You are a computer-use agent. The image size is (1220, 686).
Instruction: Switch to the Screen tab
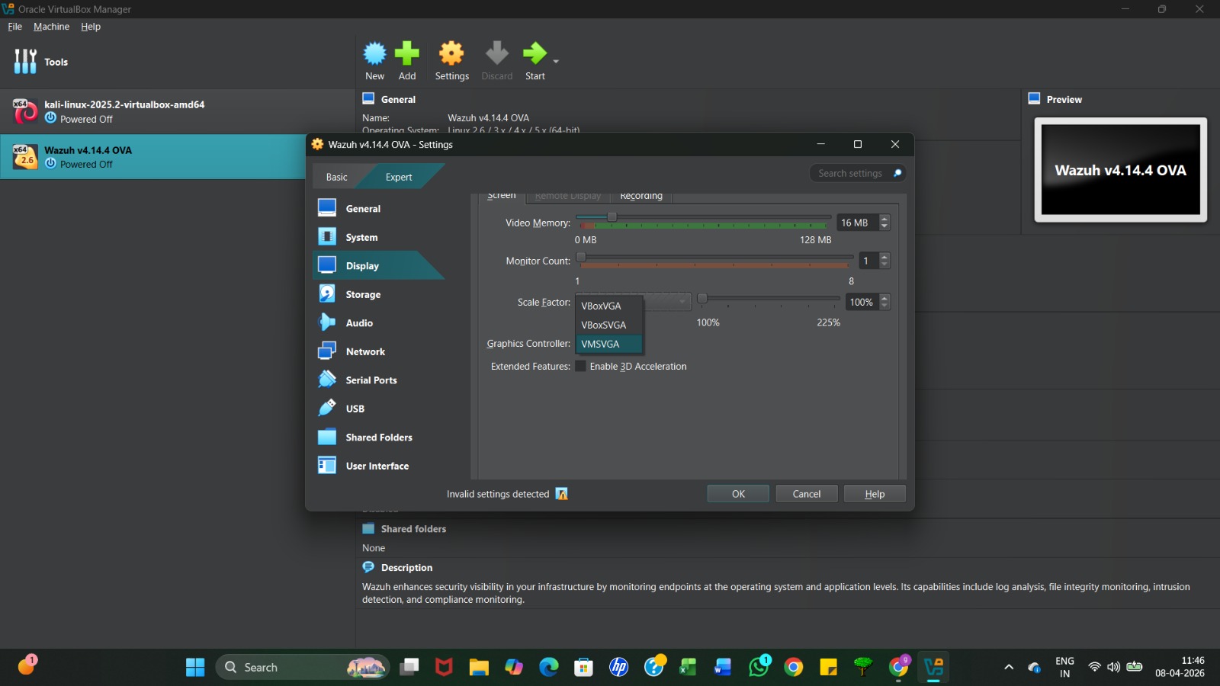click(502, 196)
